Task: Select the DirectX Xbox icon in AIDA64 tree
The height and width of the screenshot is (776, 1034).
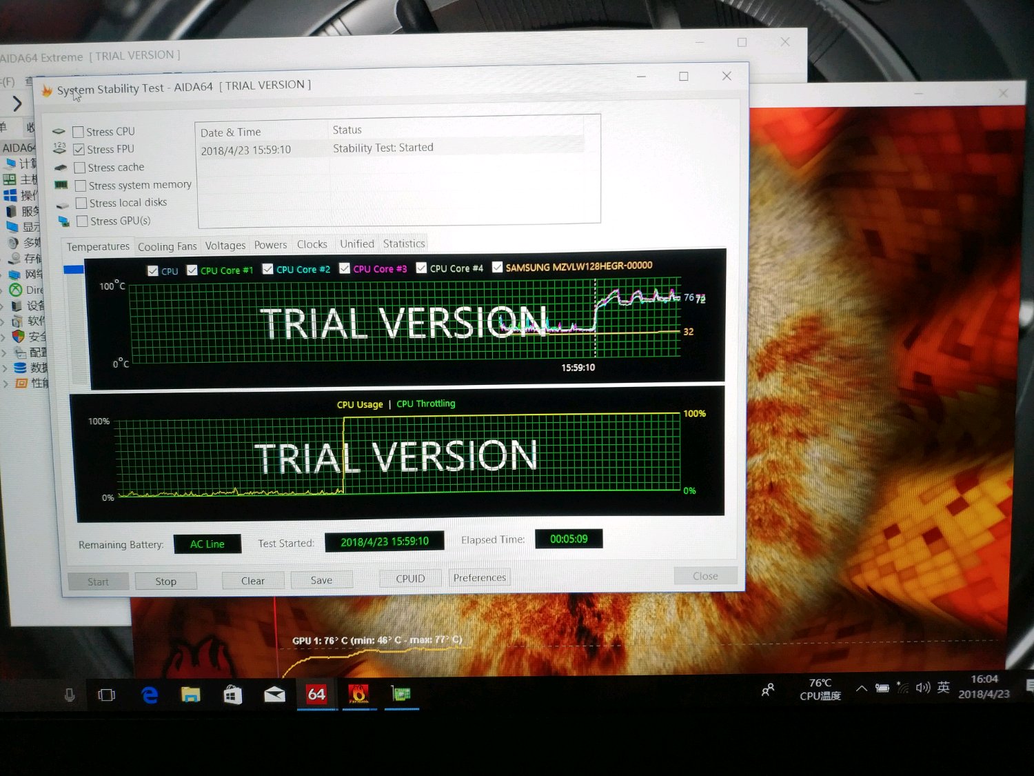Action: 15,290
